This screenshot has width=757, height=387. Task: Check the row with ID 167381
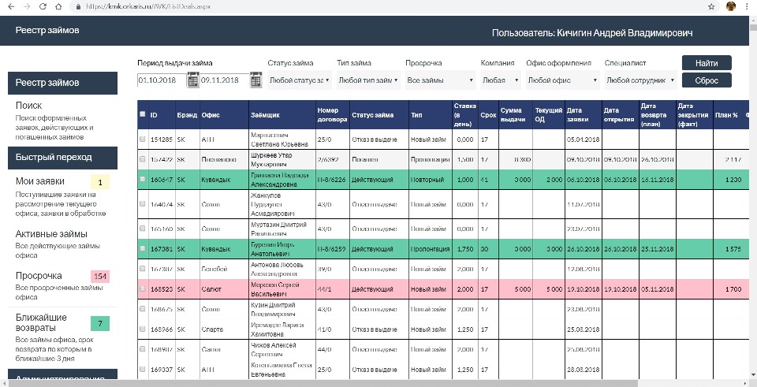pos(142,249)
